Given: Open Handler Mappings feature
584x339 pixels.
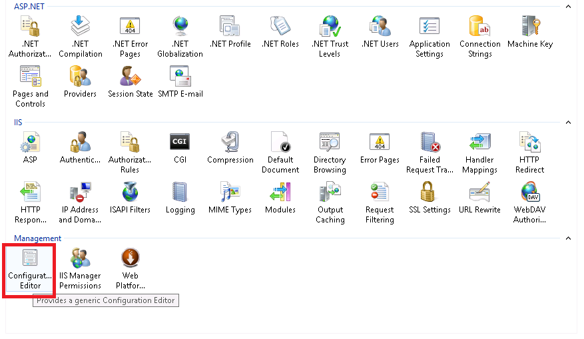Looking at the screenshot, I should [x=479, y=153].
